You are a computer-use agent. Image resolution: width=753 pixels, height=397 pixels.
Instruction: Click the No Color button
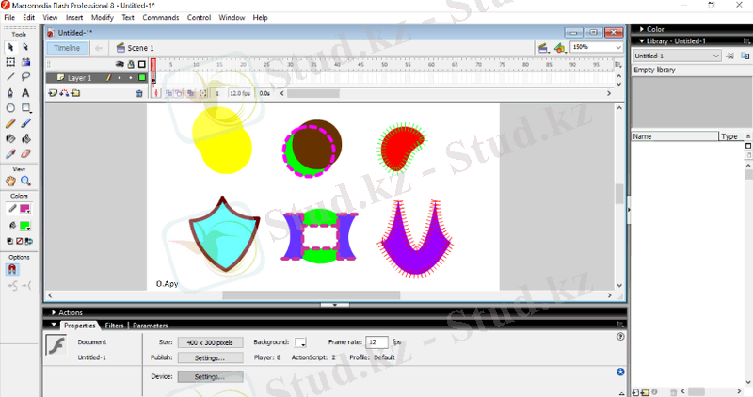coord(19,241)
